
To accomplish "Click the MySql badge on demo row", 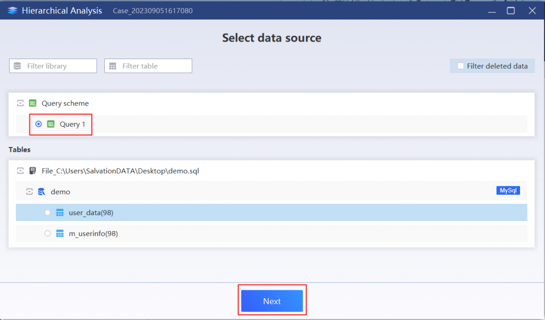I will tap(508, 190).
